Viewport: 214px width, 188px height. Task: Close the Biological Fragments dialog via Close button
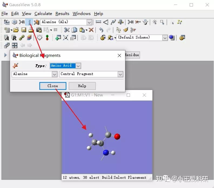53,86
